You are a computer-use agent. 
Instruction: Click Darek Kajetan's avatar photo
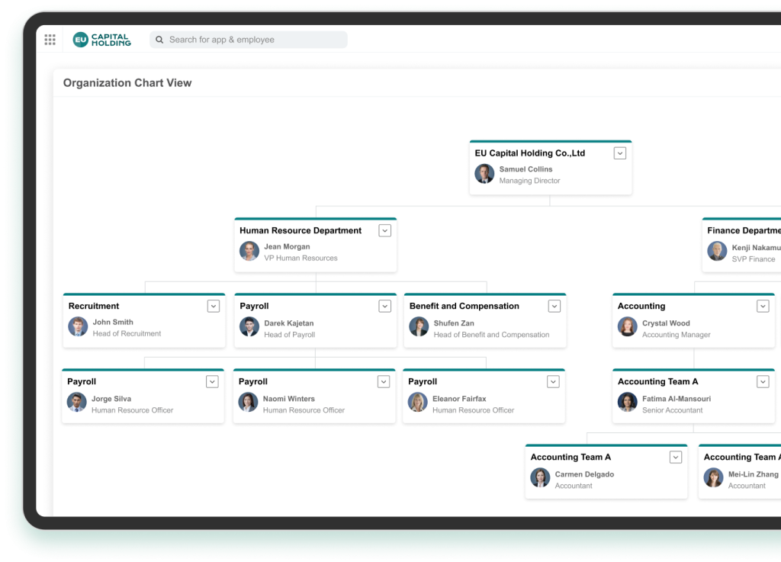click(249, 327)
